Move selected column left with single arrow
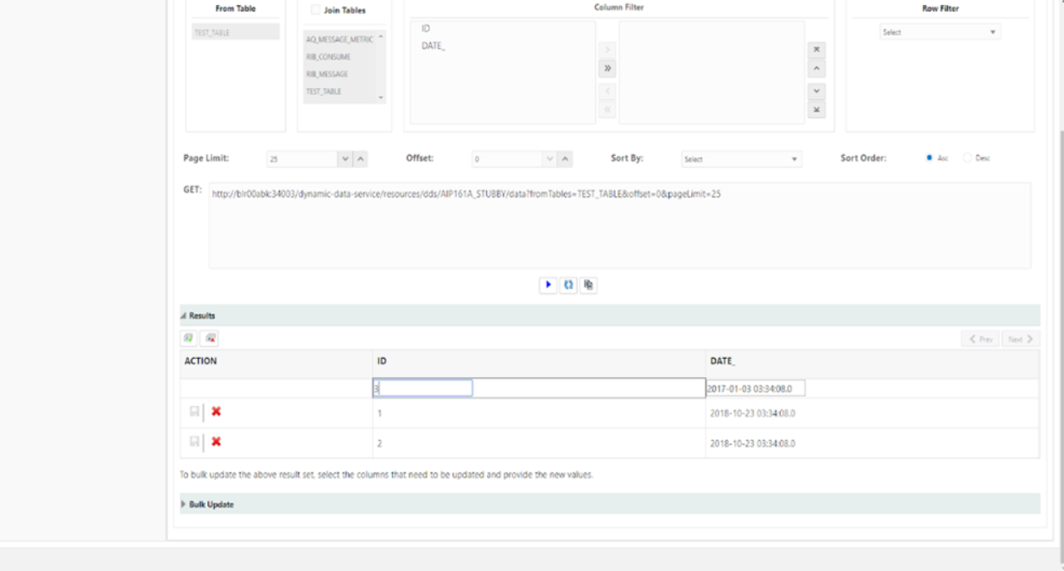This screenshot has height=571, width=1064. tap(607, 91)
